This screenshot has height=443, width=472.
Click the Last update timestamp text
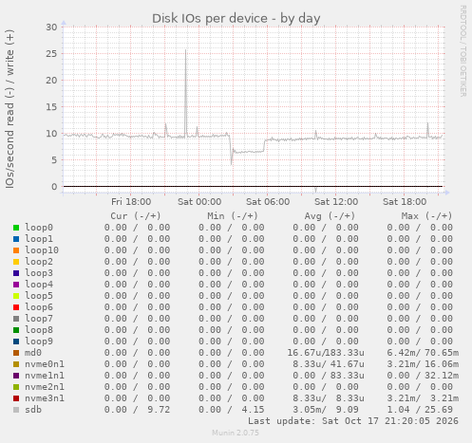353,421
